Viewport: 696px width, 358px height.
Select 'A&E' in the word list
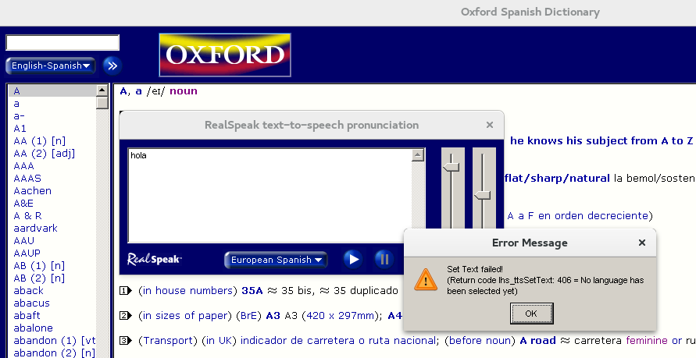[x=23, y=203]
